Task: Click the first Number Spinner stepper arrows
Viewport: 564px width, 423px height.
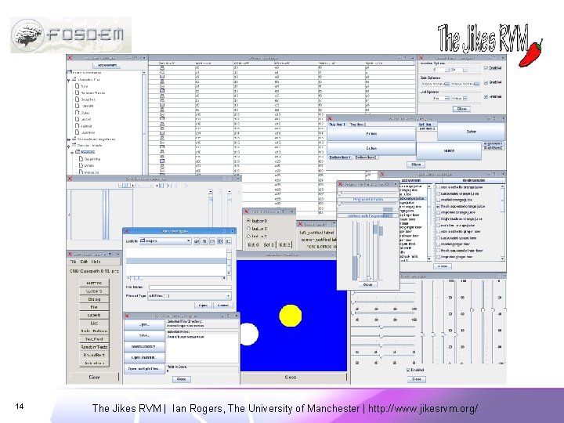Action: 446,70
